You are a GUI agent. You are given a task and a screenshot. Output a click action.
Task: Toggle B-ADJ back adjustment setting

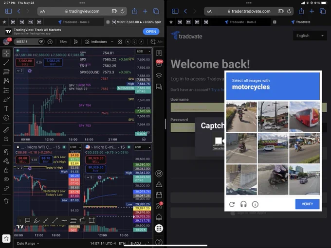click(135, 243)
